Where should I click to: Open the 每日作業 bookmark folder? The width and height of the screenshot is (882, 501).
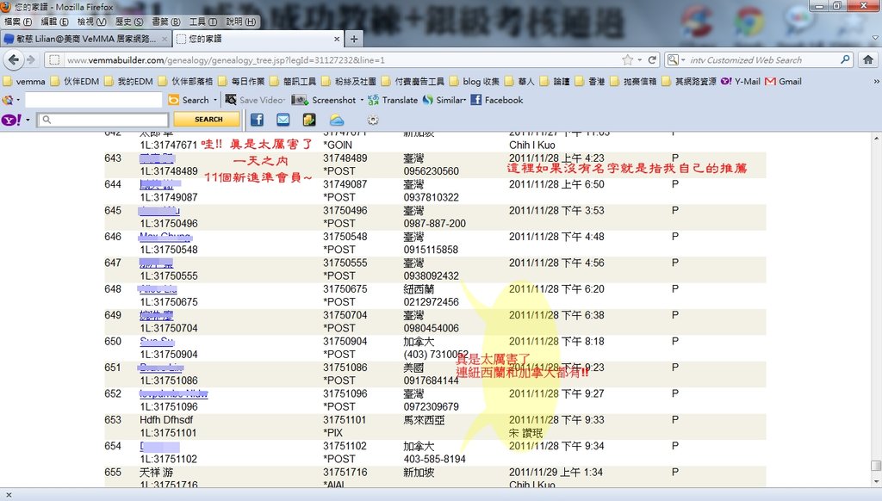(x=242, y=82)
